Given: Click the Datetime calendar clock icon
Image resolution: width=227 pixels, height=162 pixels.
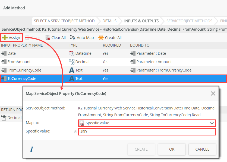Looking at the screenshot, I should [x=71, y=53].
